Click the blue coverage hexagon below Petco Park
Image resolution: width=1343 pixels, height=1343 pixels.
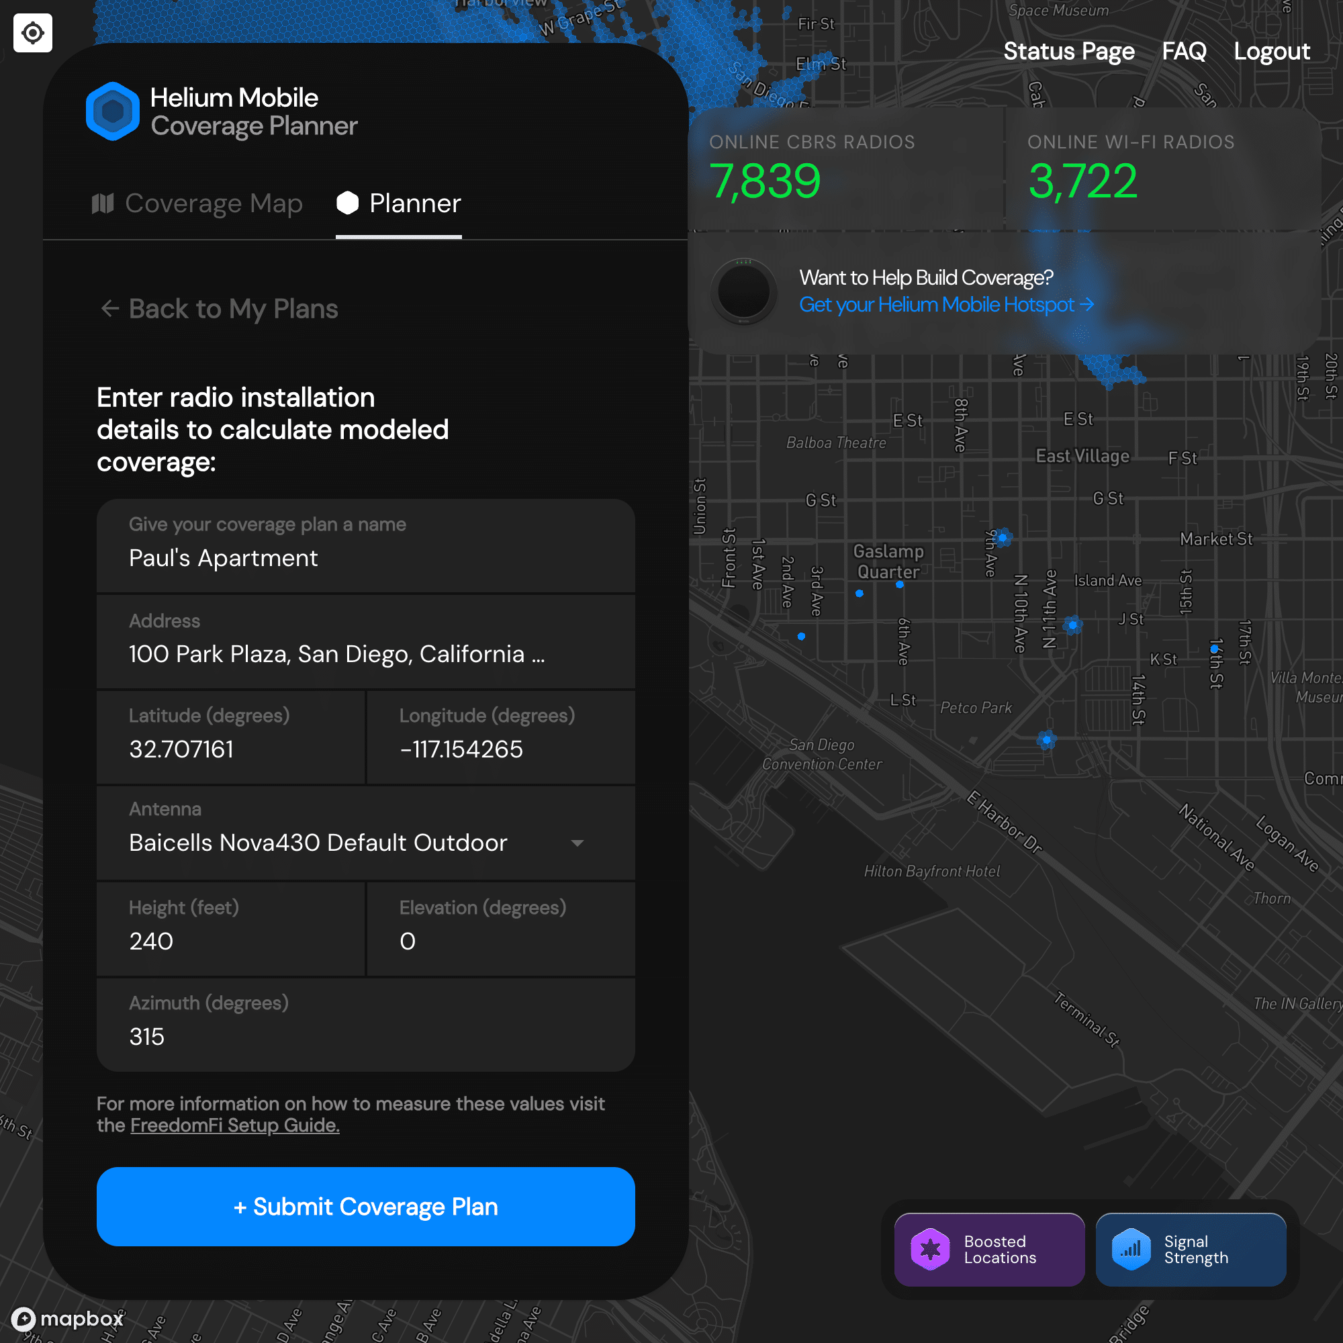[1046, 739]
